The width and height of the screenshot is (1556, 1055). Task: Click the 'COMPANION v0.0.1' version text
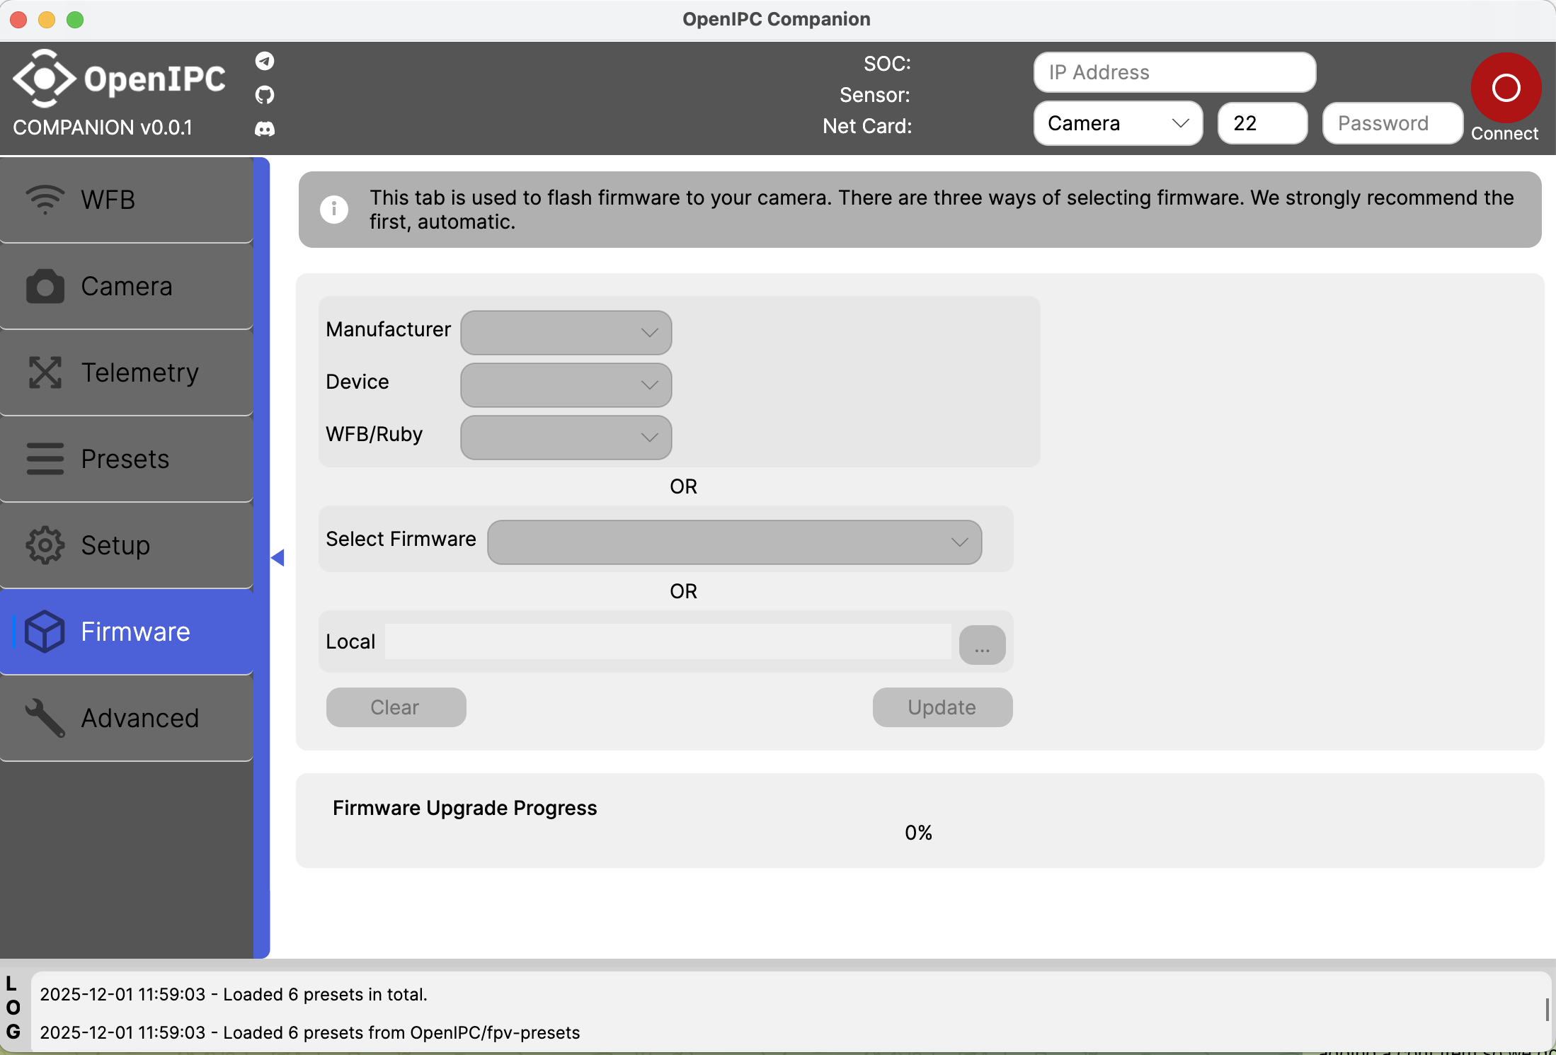tap(102, 127)
